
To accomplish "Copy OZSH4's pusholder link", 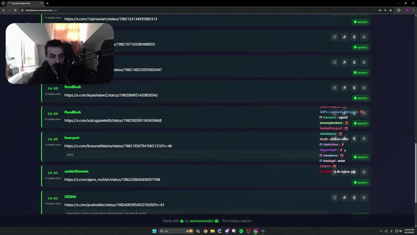I will coord(344,197).
